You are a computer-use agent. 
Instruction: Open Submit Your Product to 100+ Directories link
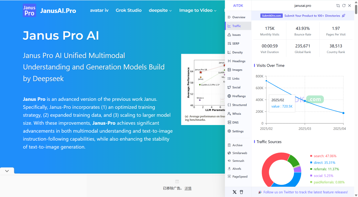(x=312, y=16)
